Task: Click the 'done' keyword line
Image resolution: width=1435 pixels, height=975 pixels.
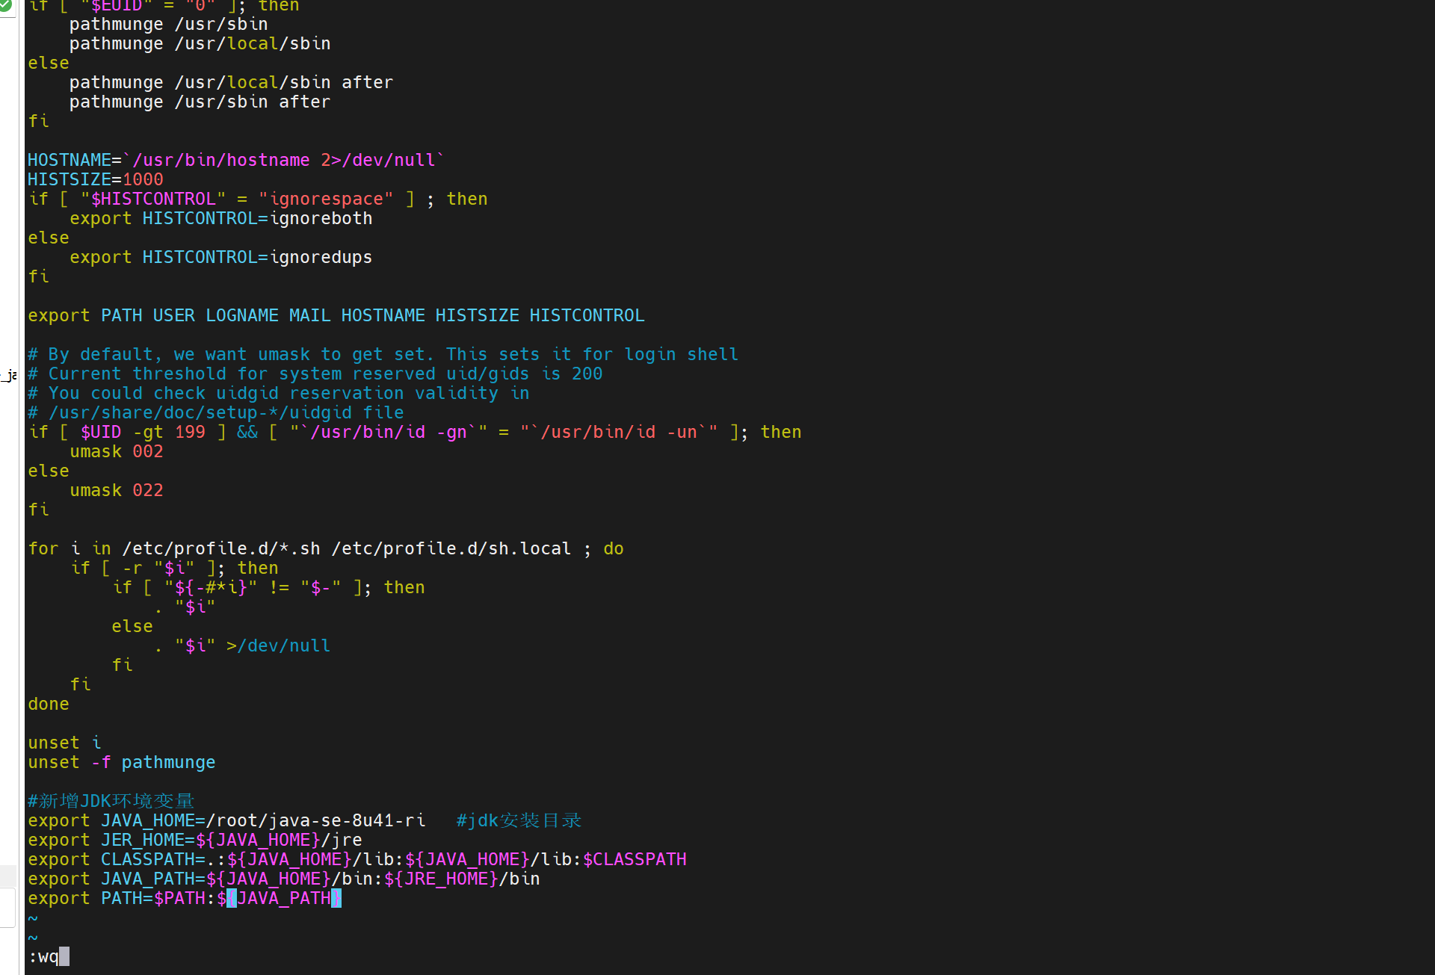Action: click(49, 705)
